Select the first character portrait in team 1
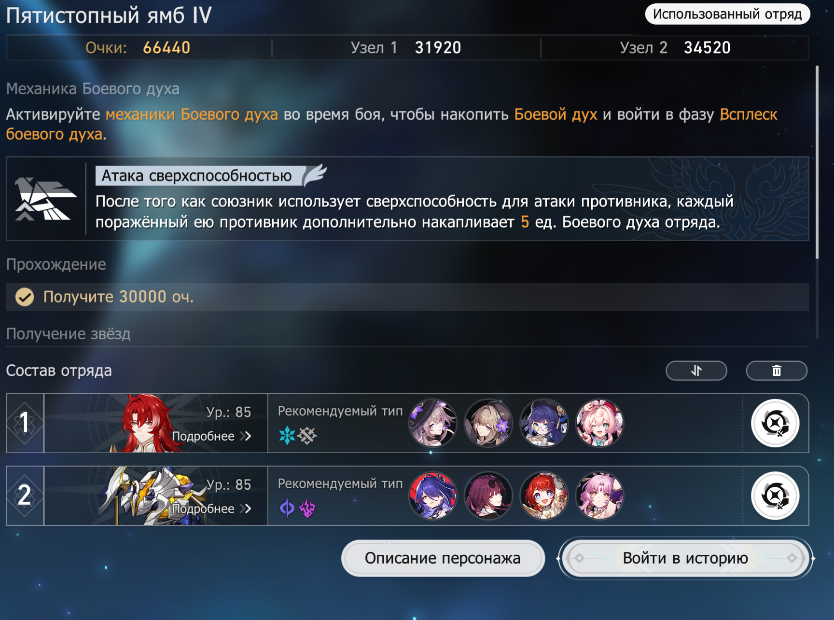 click(x=433, y=423)
